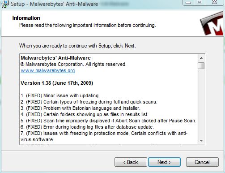This screenshot has height=173, width=225.
Task: Cancel the Malwarebytes setup
Action: (202, 162)
